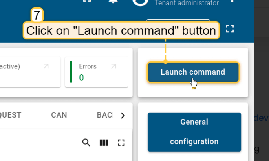Open the three-dot more options menu
Screen dimensions: 269x161
coord(232,1)
